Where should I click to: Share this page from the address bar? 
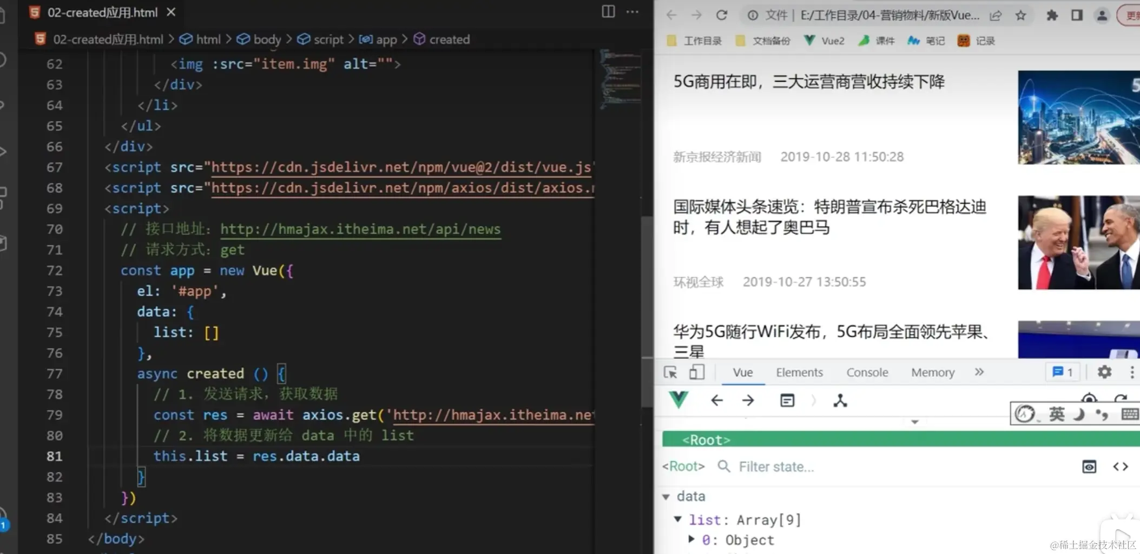tap(996, 16)
